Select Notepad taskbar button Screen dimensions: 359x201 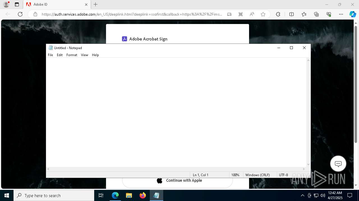coord(156,195)
